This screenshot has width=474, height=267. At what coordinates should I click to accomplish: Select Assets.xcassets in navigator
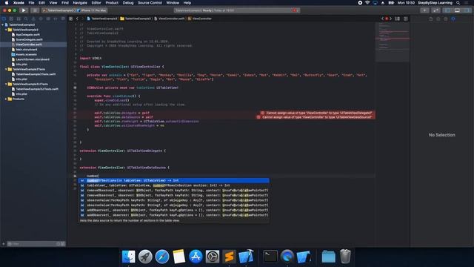27,54
